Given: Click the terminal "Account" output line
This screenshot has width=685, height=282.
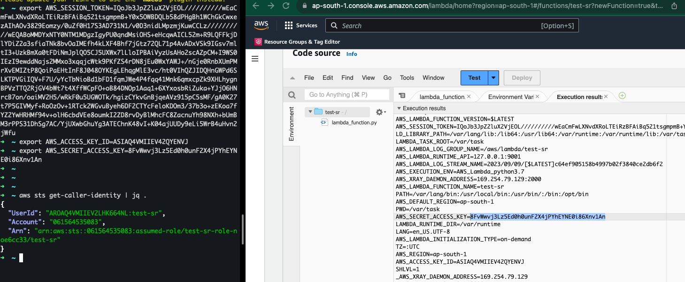Looking at the screenshot, I should pos(57,222).
